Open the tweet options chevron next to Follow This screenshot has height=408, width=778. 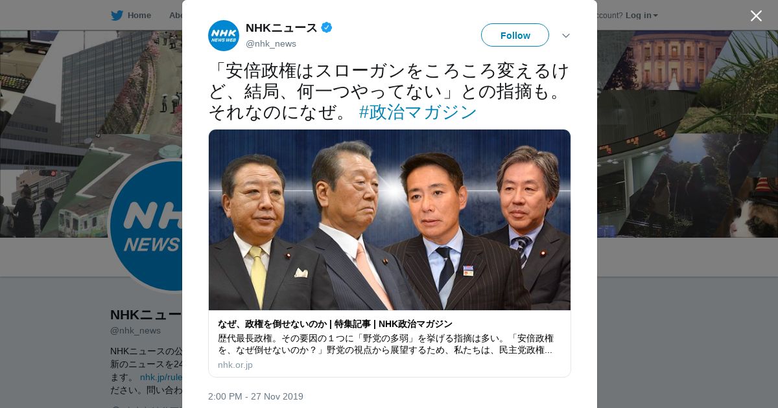point(565,35)
